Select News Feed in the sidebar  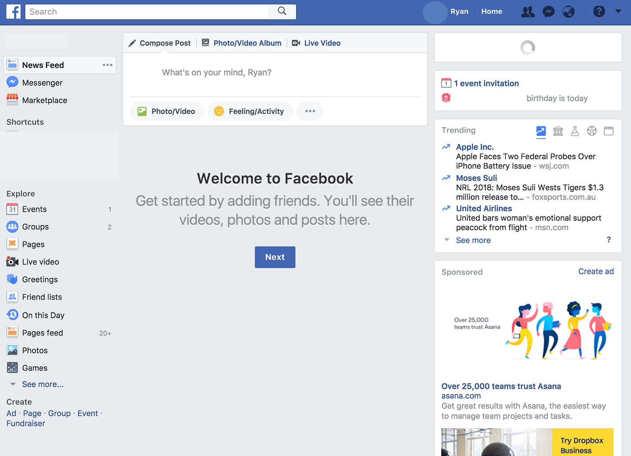(60, 65)
